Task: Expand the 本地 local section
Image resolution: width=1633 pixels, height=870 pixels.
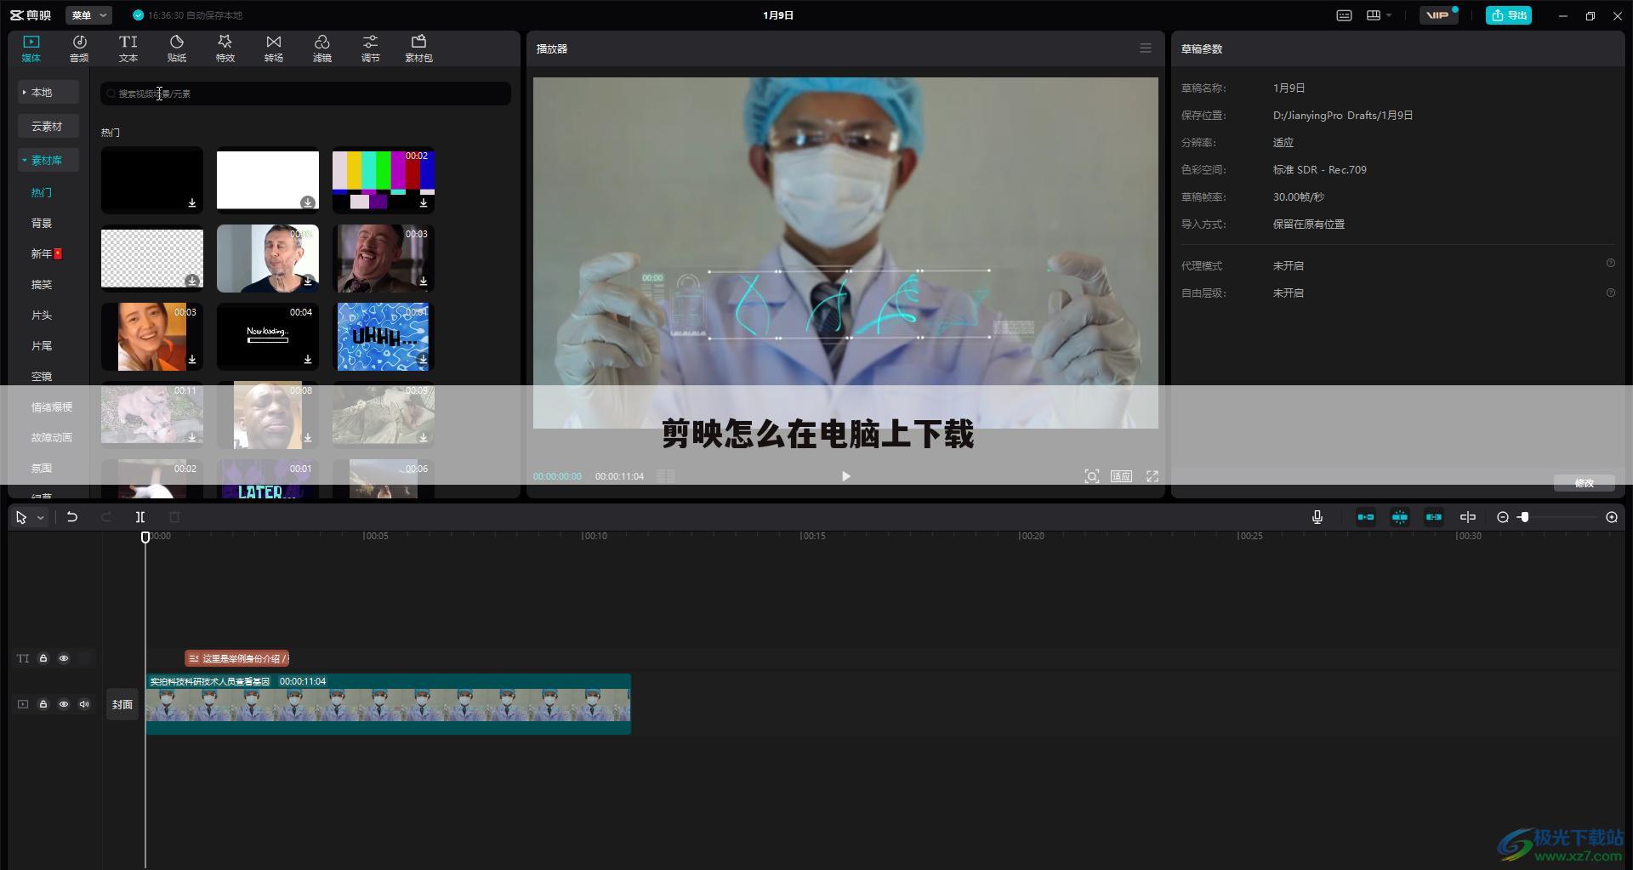Action: [48, 92]
